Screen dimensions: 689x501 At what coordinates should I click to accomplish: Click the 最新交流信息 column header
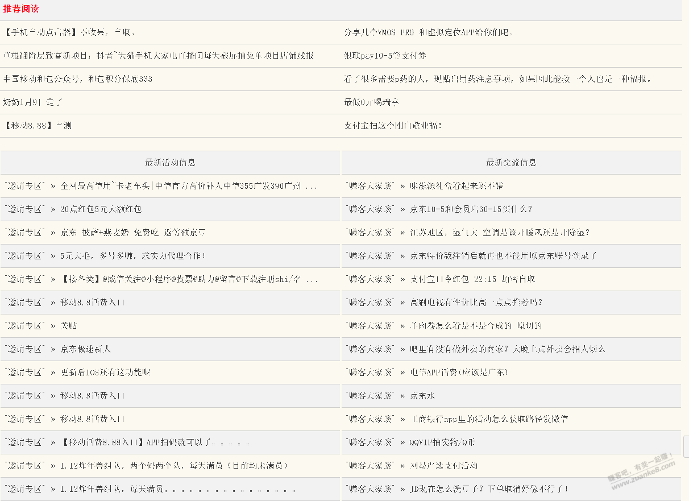[511, 163]
